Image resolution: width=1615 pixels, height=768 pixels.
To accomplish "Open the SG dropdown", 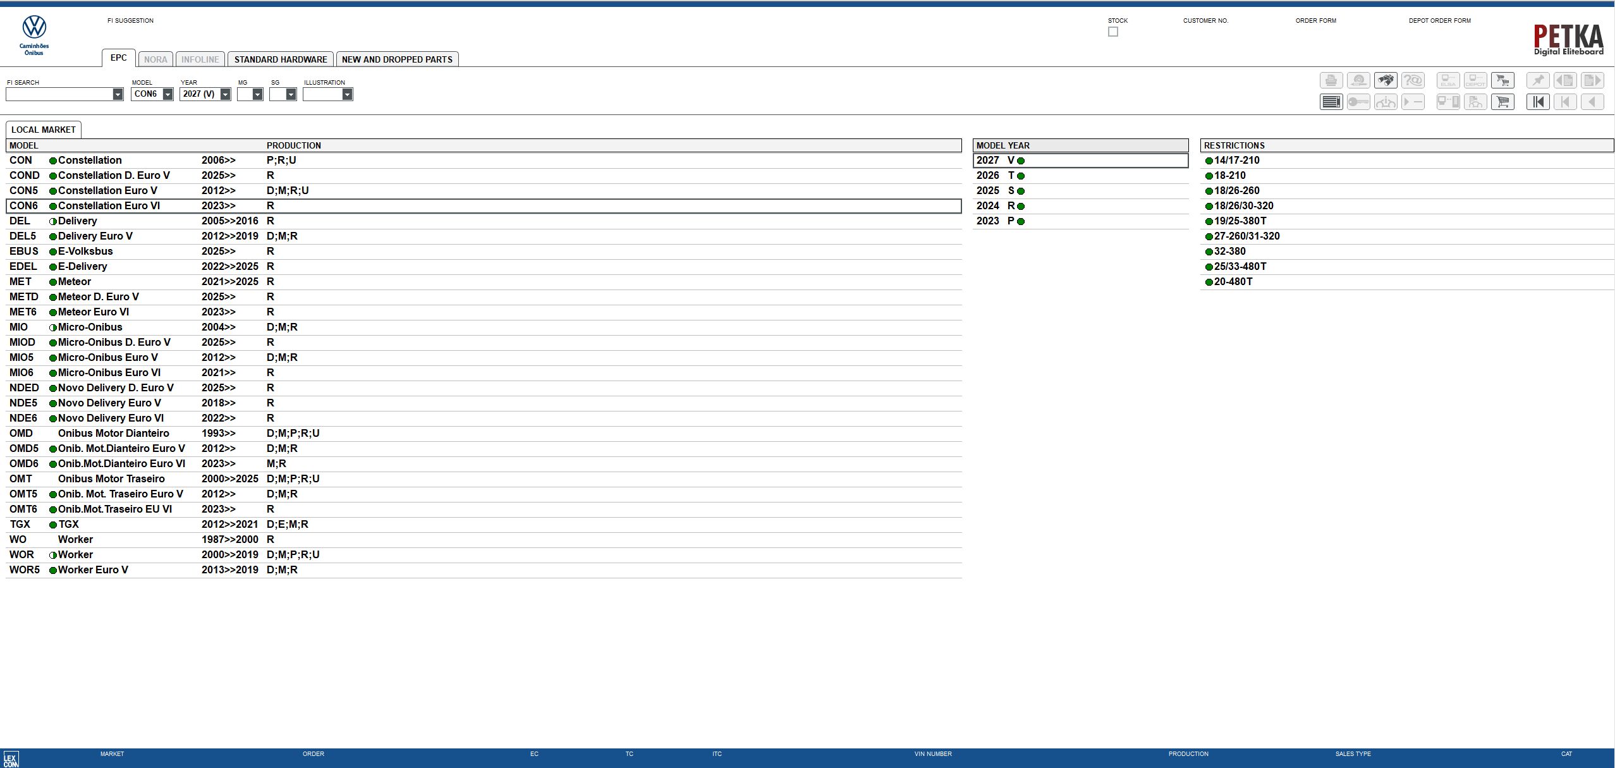I will coord(291,94).
